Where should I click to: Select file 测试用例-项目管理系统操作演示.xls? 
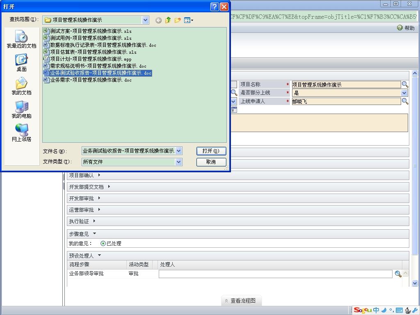(x=87, y=38)
